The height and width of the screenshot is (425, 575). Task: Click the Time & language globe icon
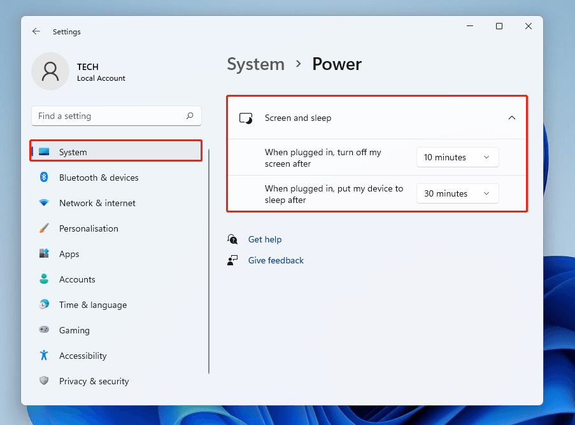[x=44, y=305]
